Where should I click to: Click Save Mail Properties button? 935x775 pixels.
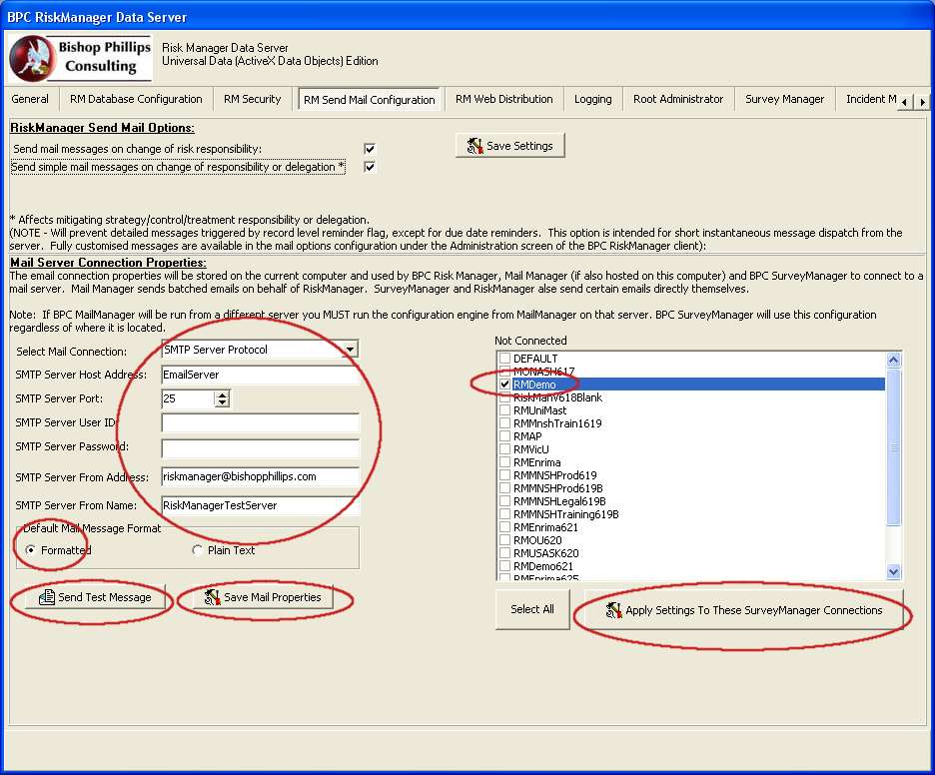pos(263,597)
